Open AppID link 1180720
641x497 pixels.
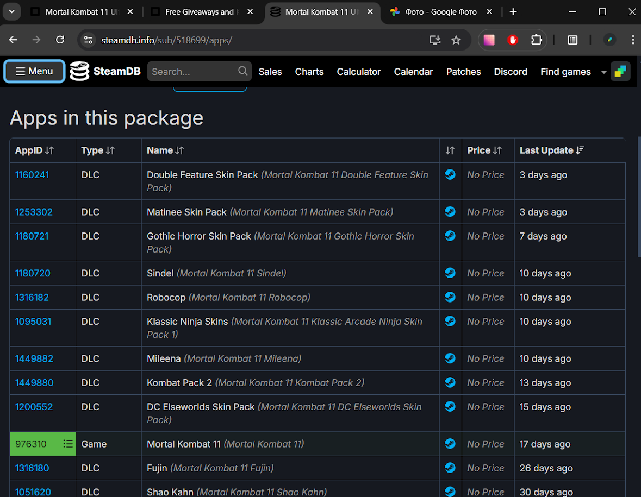tap(33, 273)
